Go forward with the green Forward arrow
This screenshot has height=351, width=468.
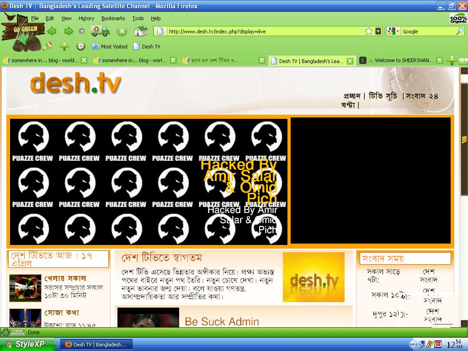pos(69,31)
